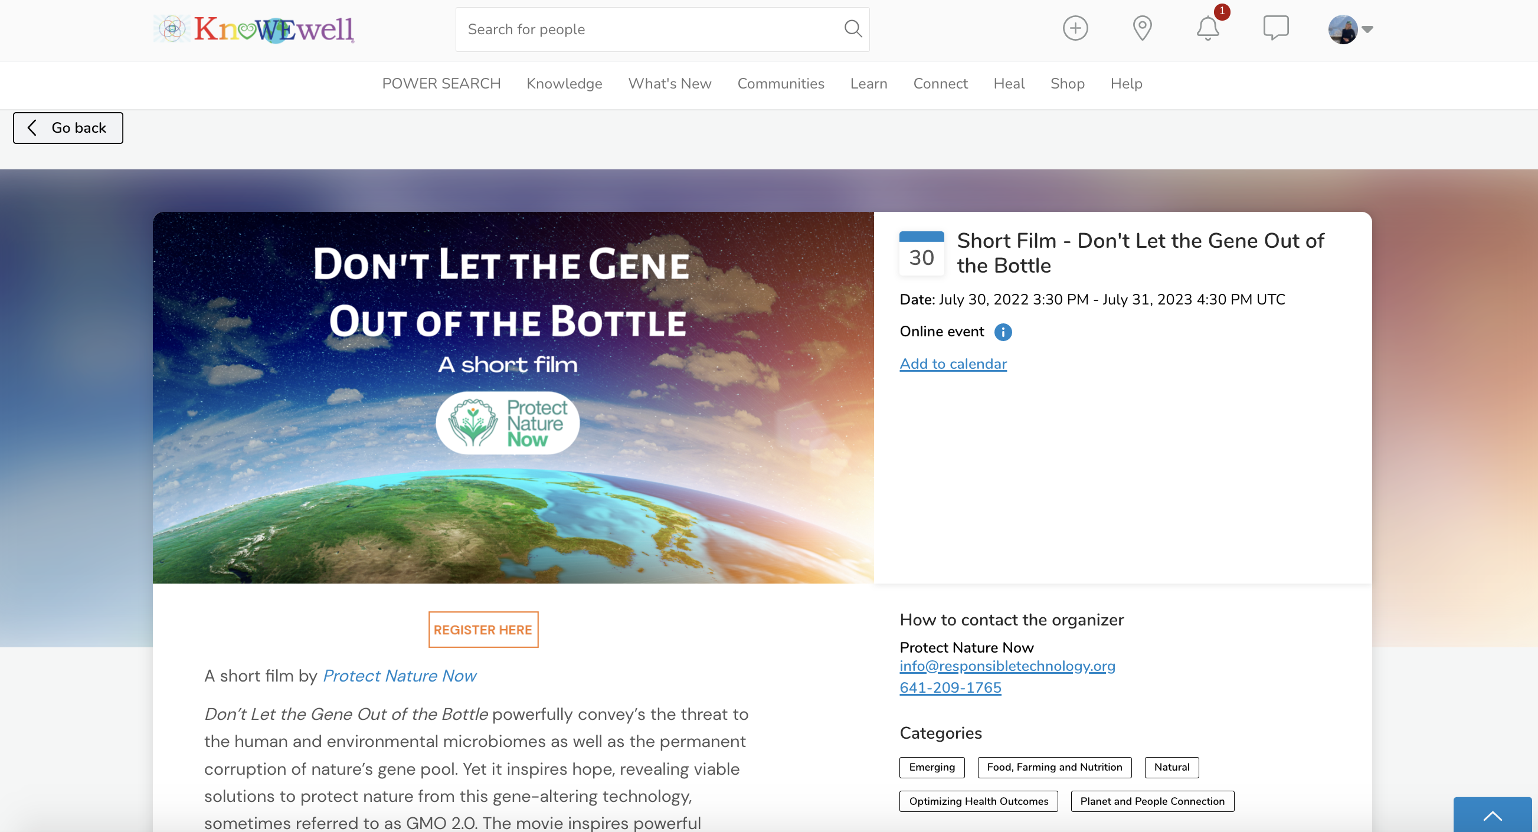
Task: Select Food, Farming and Nutrition tag
Action: pos(1055,767)
